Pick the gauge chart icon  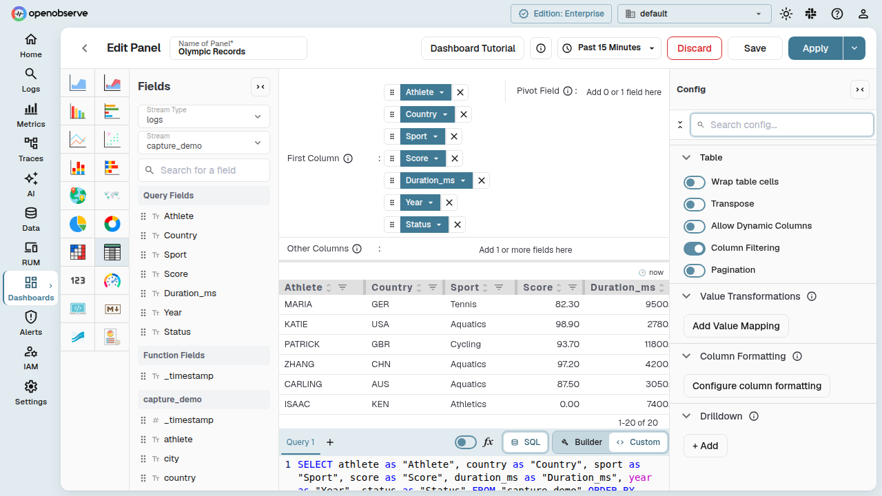[112, 280]
